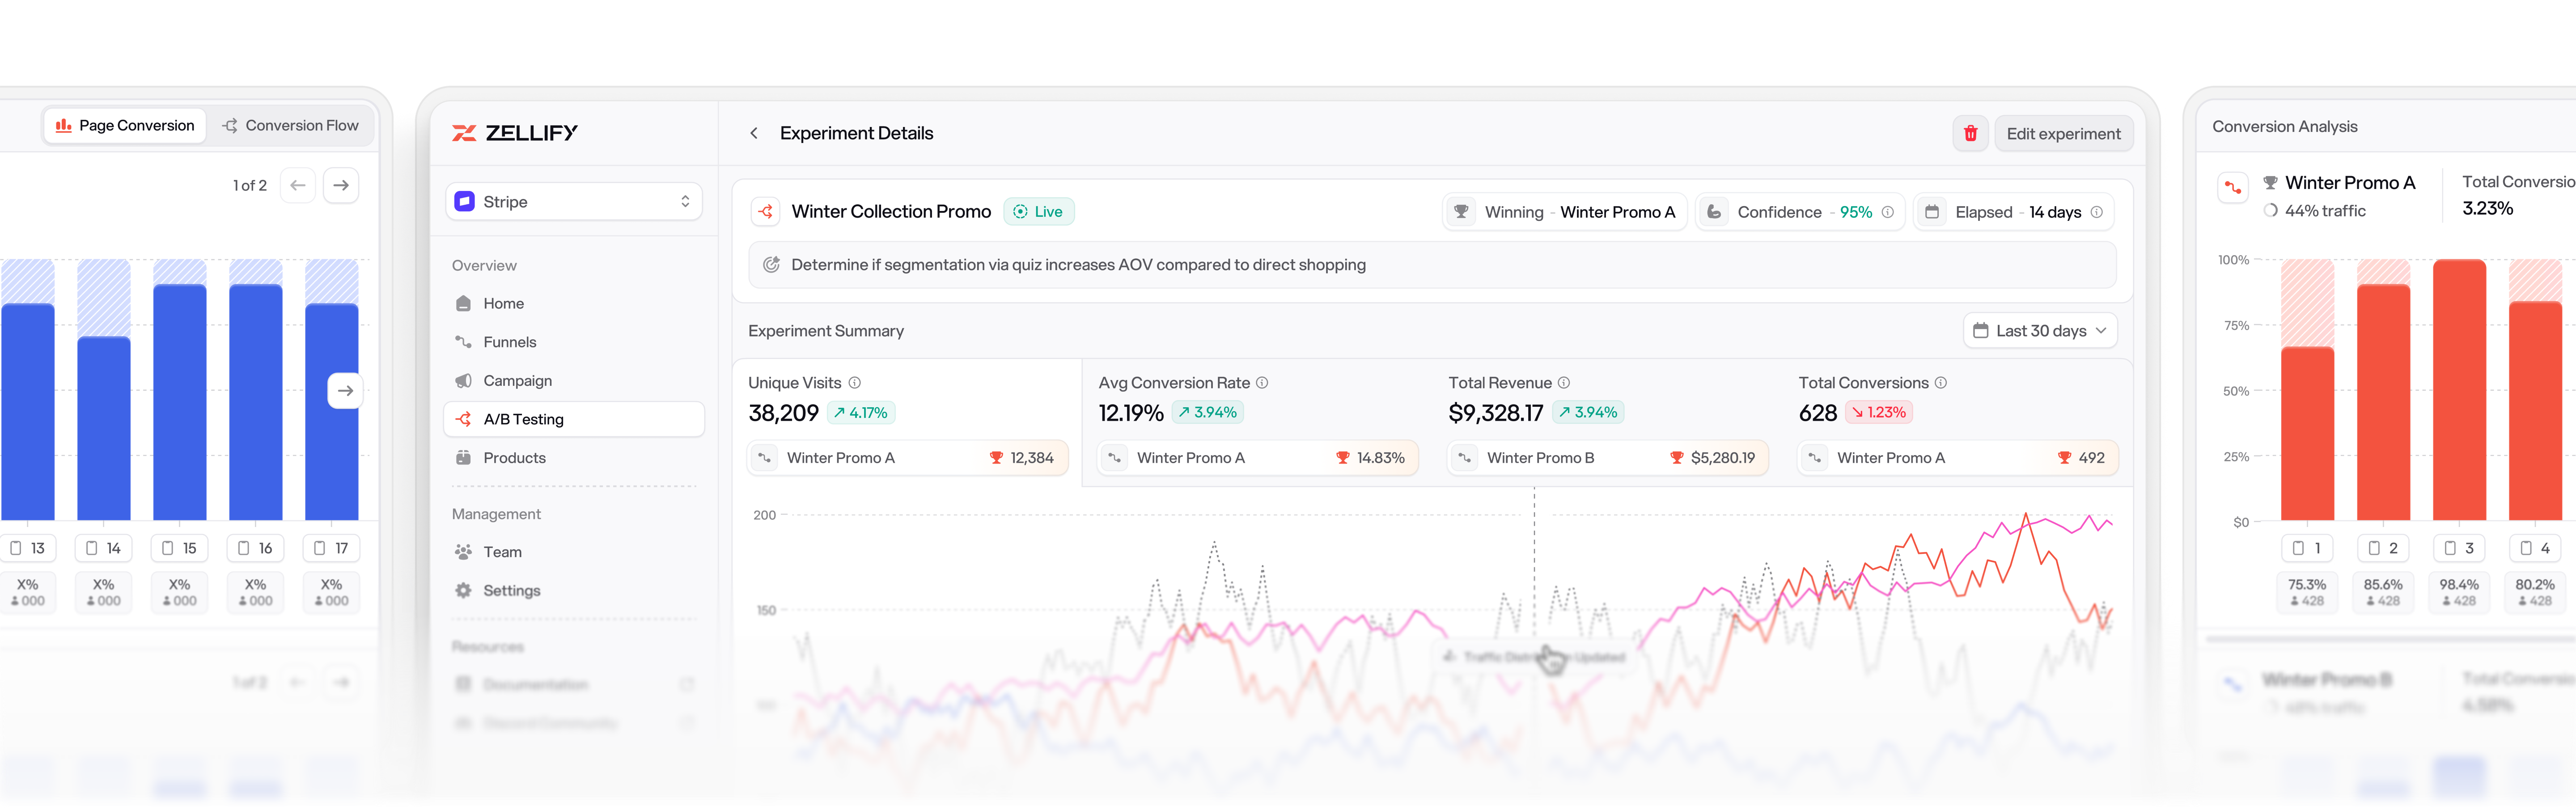
Task: Click the info icon next to Unique Visits
Action: [855, 383]
